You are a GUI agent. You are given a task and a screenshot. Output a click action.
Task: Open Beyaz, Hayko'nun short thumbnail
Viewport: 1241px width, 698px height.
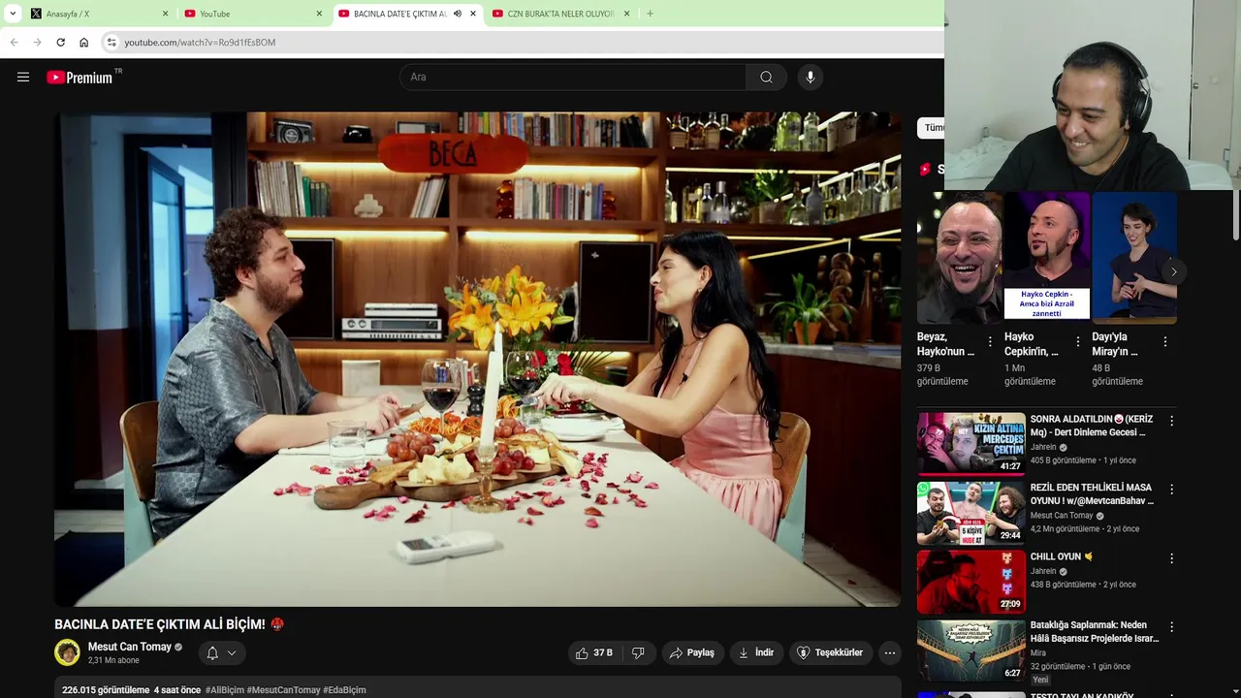pyautogui.click(x=960, y=257)
